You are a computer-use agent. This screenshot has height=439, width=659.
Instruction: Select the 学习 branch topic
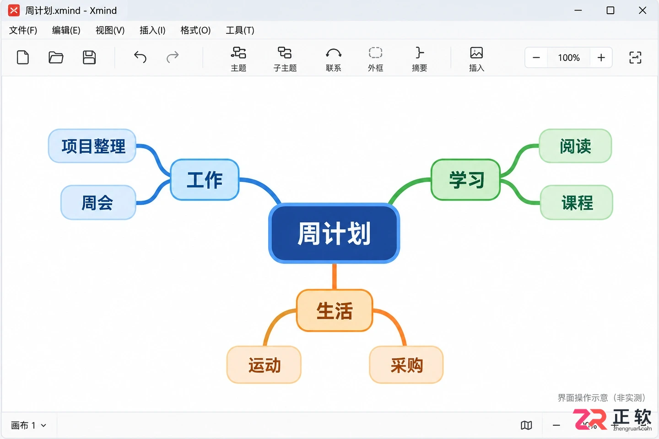[x=466, y=180]
